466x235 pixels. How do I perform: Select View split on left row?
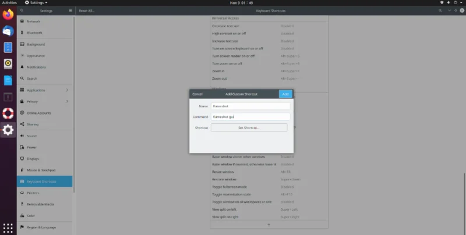coord(269,209)
